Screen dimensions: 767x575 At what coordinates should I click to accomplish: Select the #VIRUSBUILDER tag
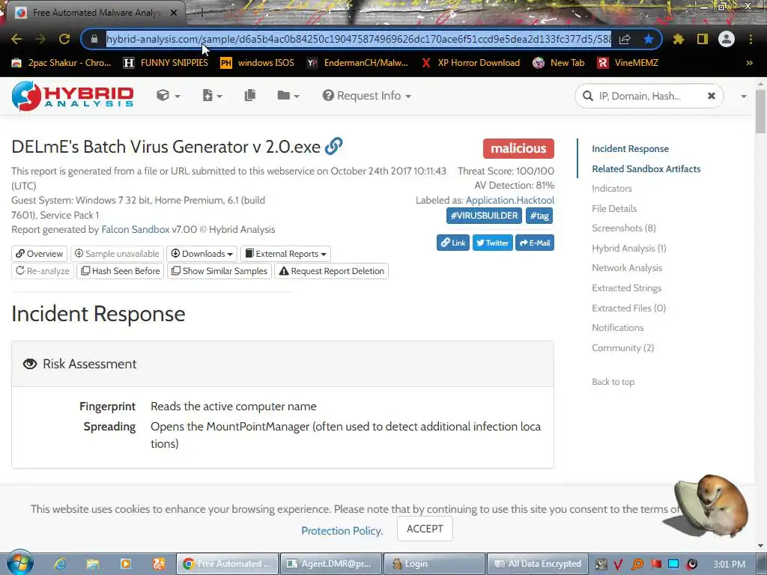pyautogui.click(x=485, y=216)
